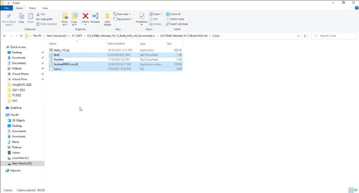Image resolution: width=359 pixels, height=193 pixels.
Task: Open Properties in the ribbon
Action: tap(142, 19)
